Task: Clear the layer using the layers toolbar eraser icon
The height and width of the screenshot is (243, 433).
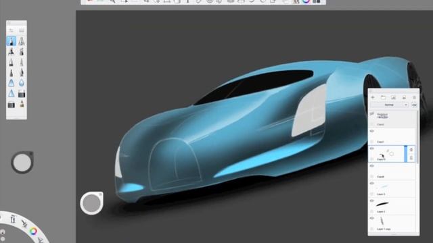Action: pos(404,97)
